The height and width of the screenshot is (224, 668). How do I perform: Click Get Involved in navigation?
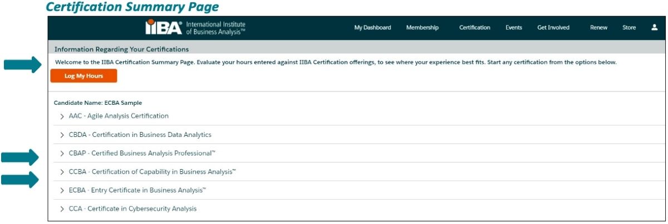coord(553,28)
